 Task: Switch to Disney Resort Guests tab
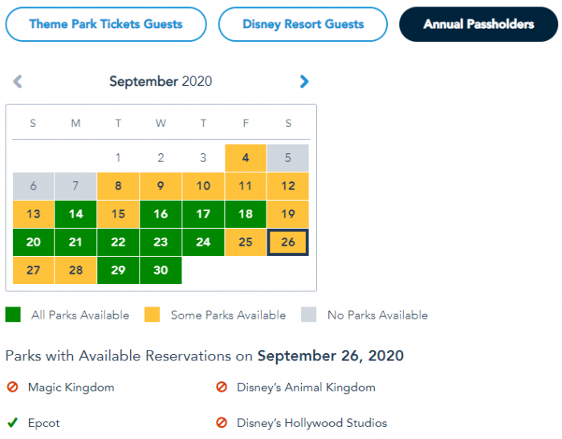tap(303, 24)
